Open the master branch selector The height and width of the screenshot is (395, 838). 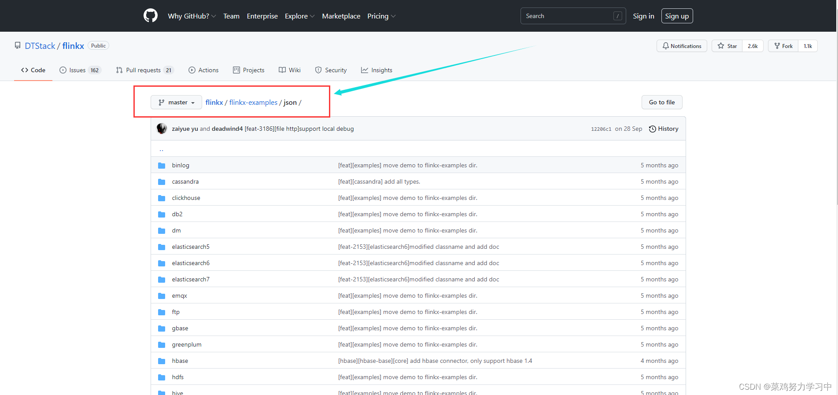[176, 102]
